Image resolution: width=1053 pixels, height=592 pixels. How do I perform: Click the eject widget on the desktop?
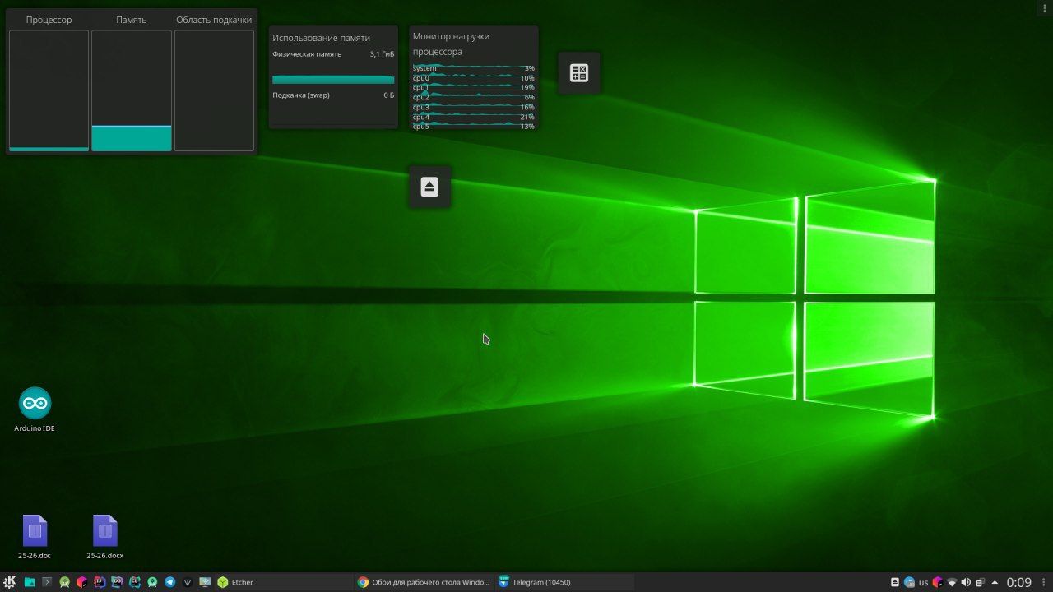click(x=429, y=187)
